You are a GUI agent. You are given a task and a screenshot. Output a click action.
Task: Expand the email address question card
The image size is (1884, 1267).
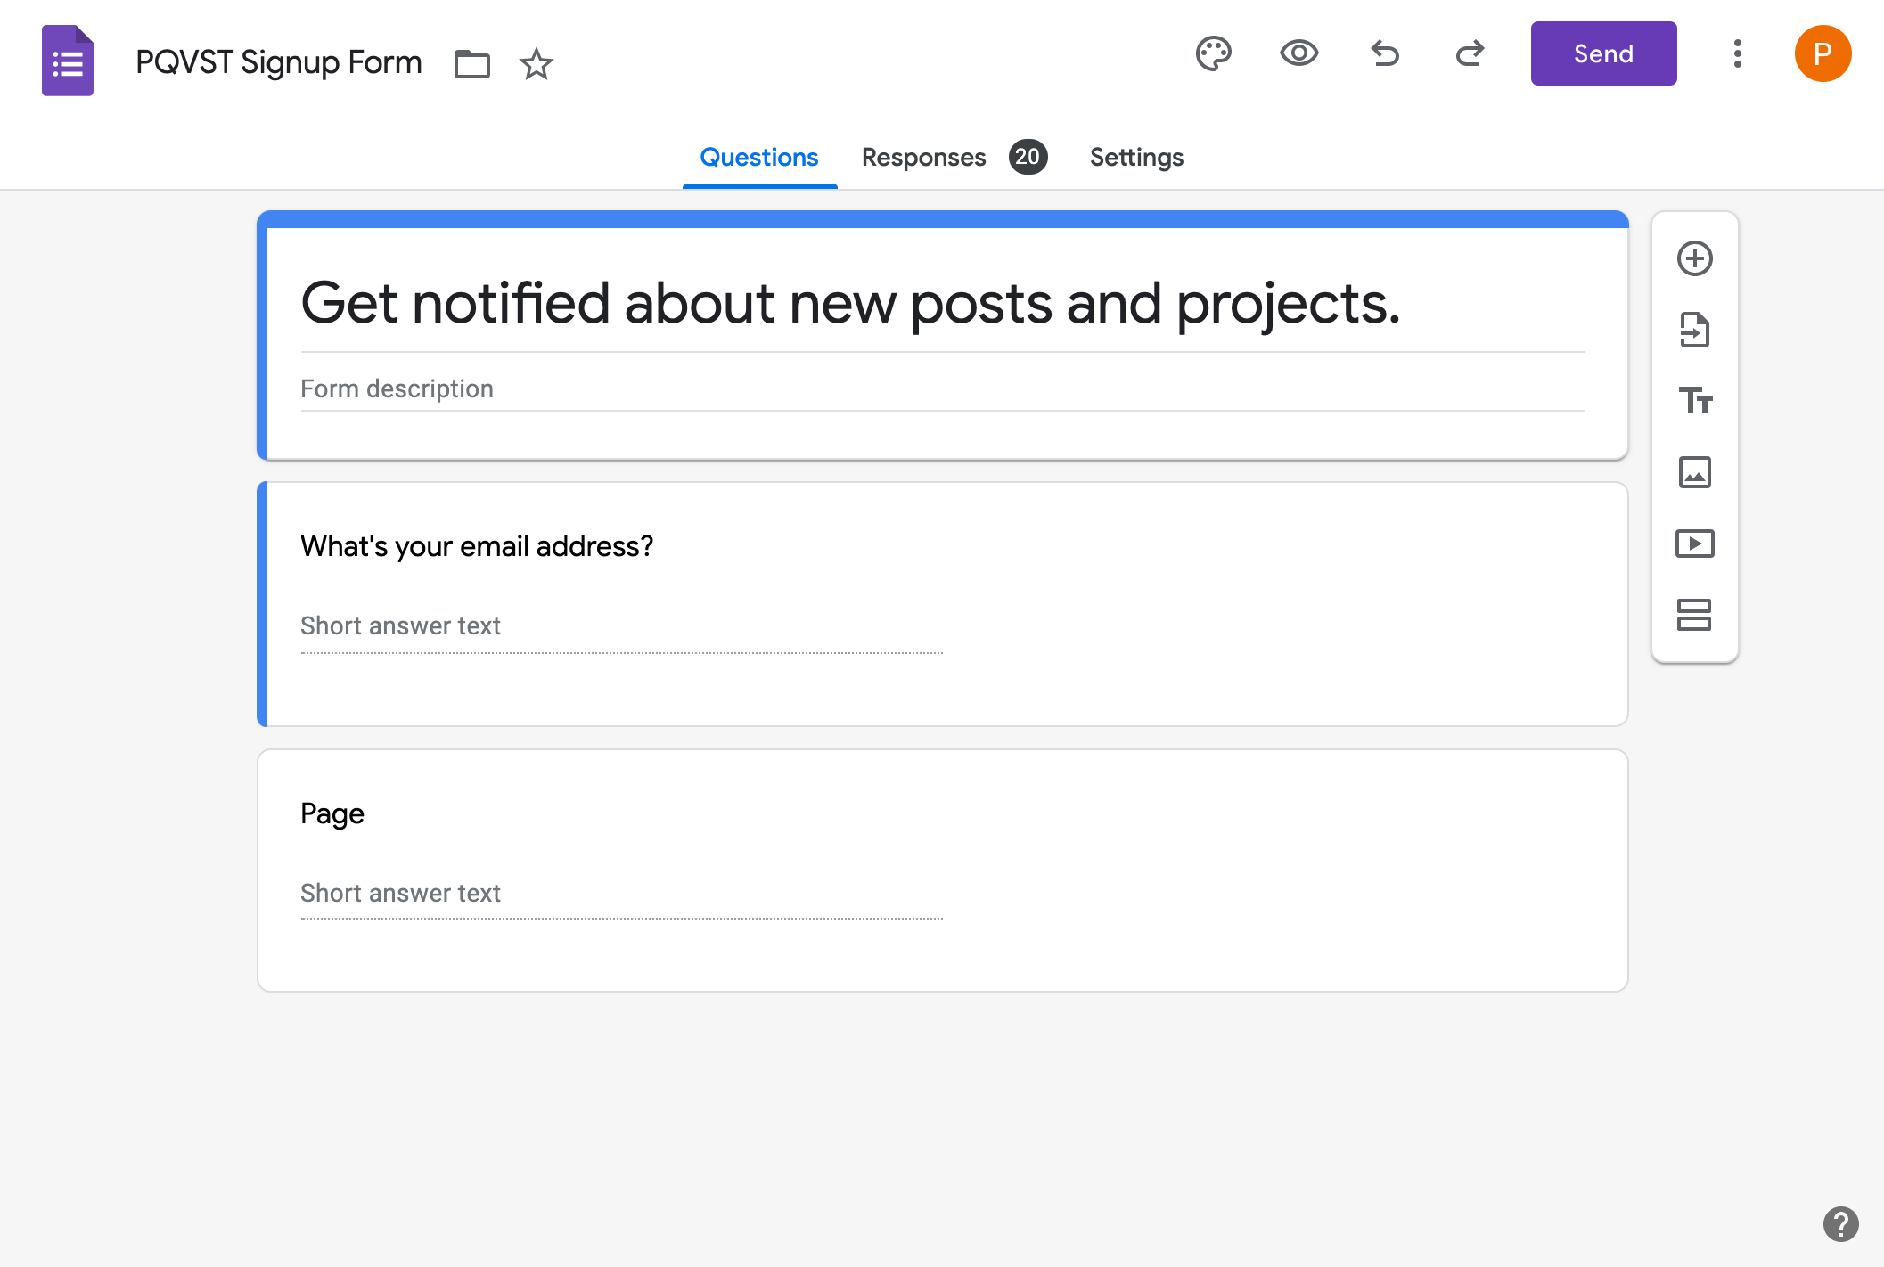coord(477,546)
